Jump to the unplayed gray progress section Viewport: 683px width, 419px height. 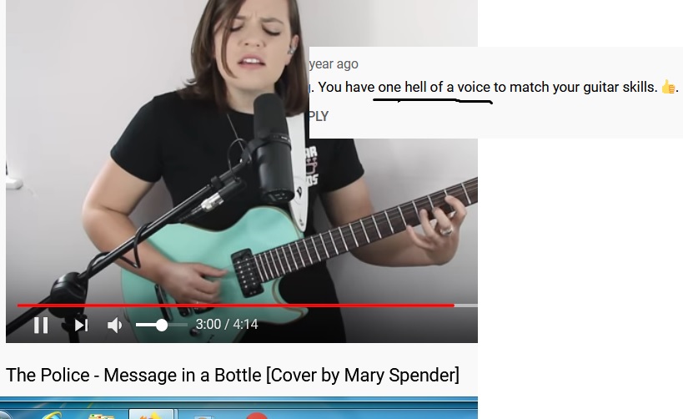[x=466, y=305]
